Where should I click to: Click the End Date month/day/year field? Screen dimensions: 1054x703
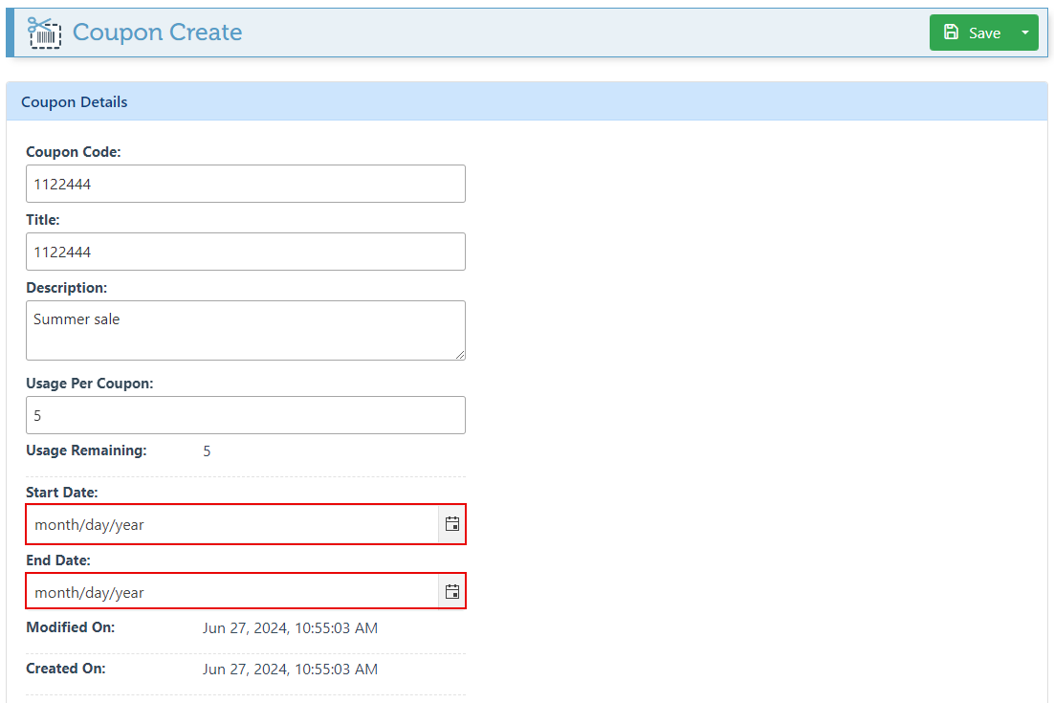click(231, 592)
